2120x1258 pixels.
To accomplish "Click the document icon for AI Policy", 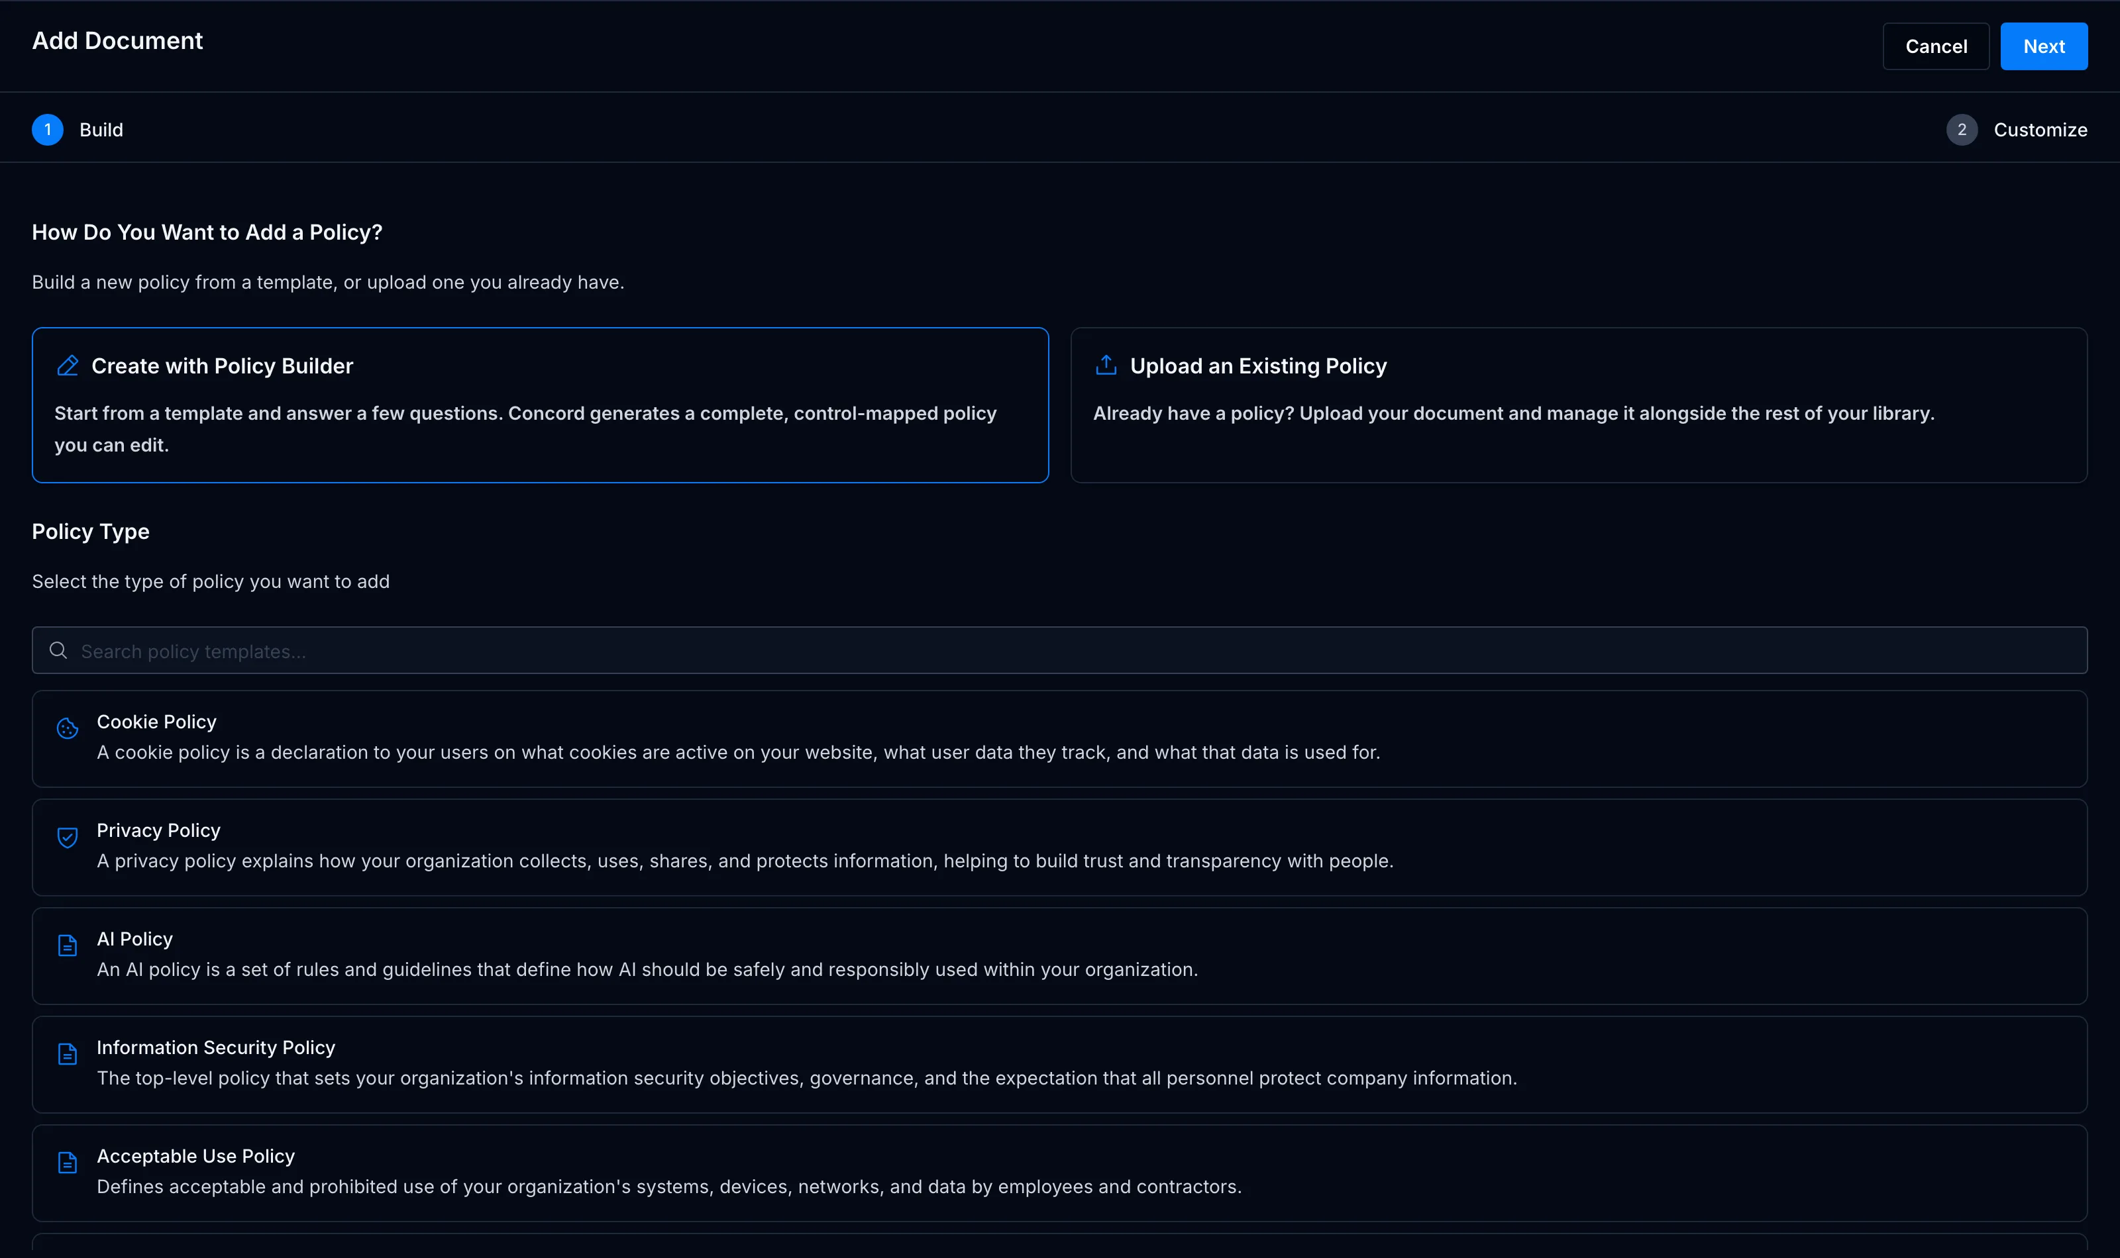I will point(68,945).
